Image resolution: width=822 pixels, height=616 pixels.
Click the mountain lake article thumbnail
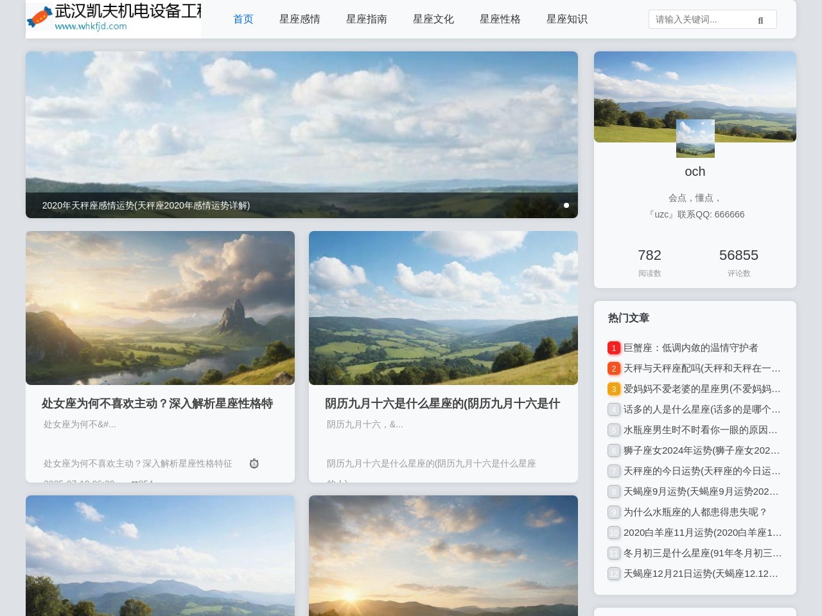coord(160,308)
